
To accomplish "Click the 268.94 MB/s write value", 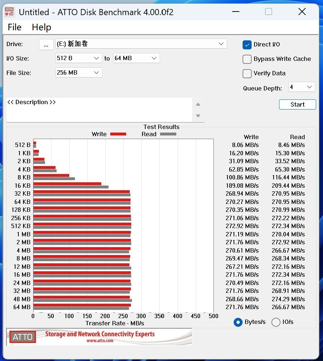I will pos(242,193).
